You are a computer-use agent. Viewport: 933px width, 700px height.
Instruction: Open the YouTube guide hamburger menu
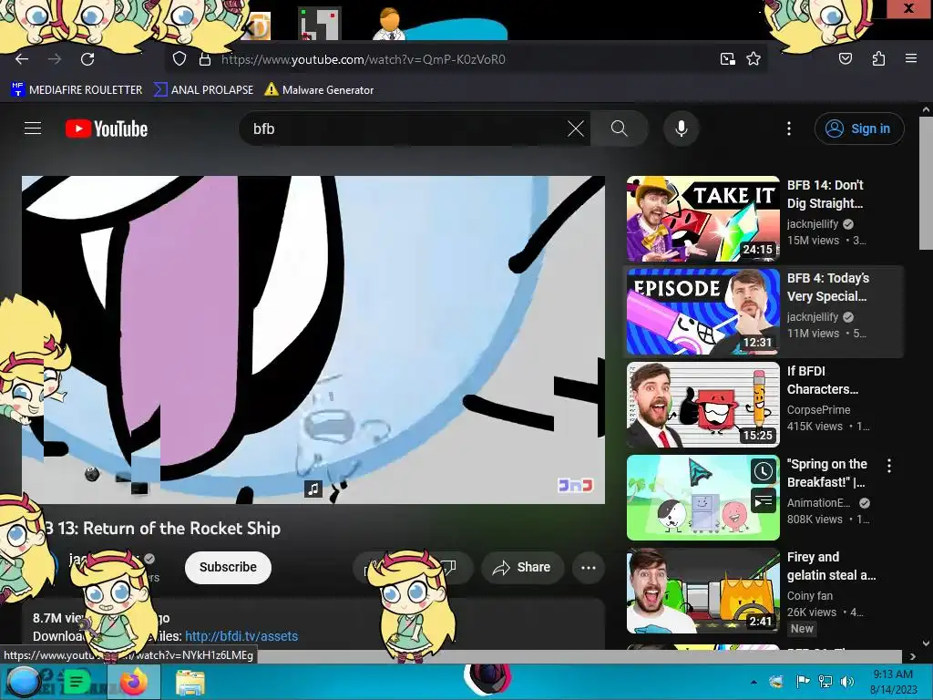[33, 128]
